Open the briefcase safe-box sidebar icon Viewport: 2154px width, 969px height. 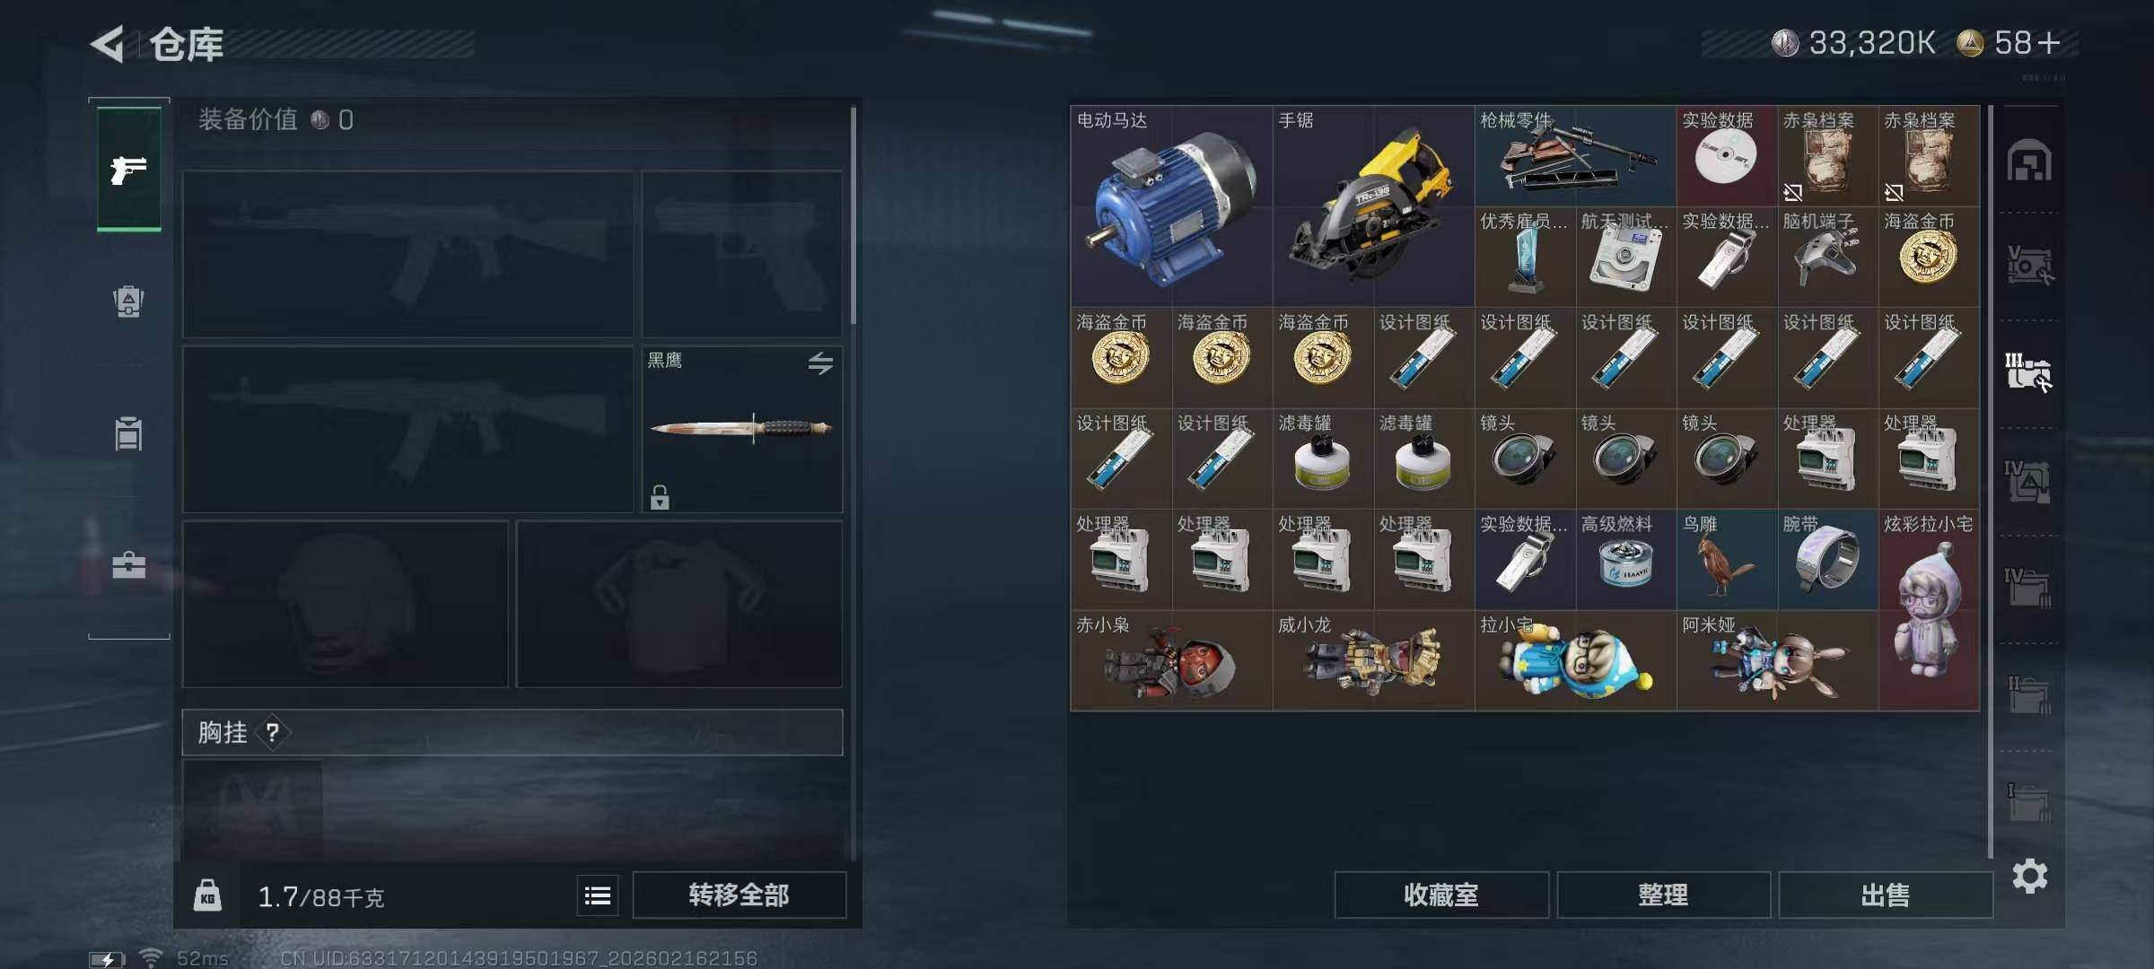(128, 565)
